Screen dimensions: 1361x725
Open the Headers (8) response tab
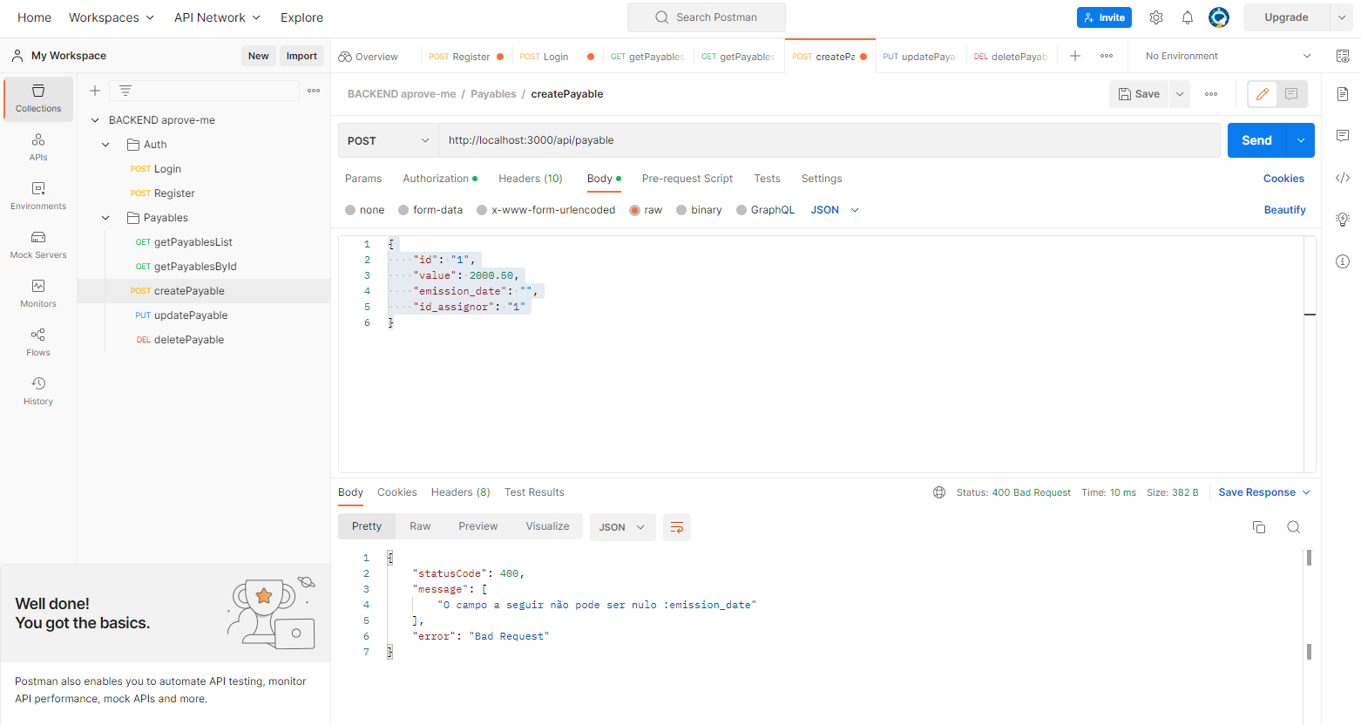pyautogui.click(x=460, y=491)
